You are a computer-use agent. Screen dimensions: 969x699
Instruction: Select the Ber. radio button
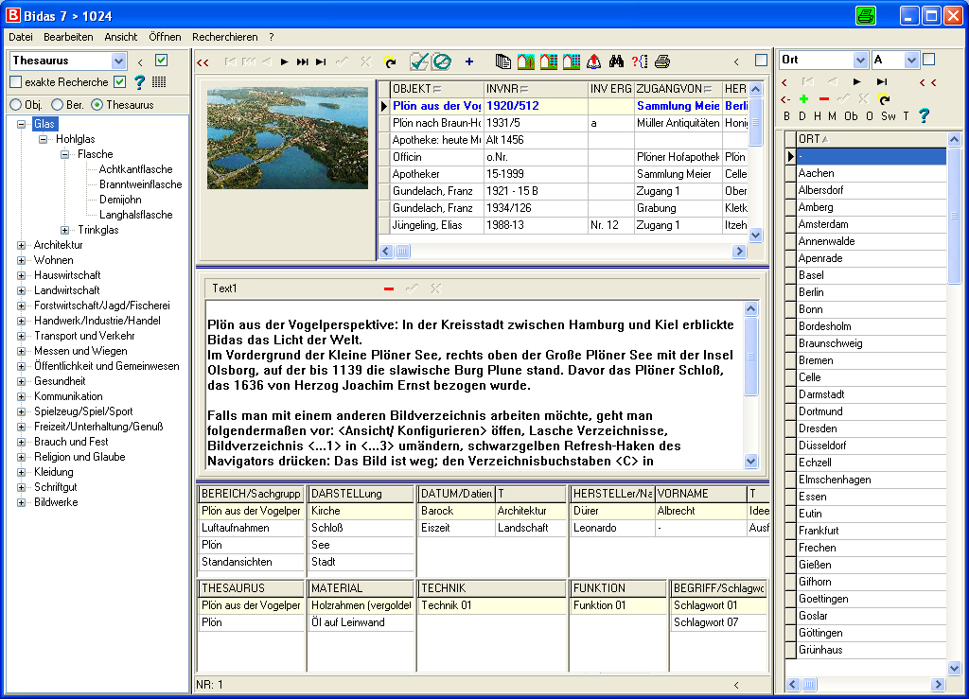(x=58, y=105)
